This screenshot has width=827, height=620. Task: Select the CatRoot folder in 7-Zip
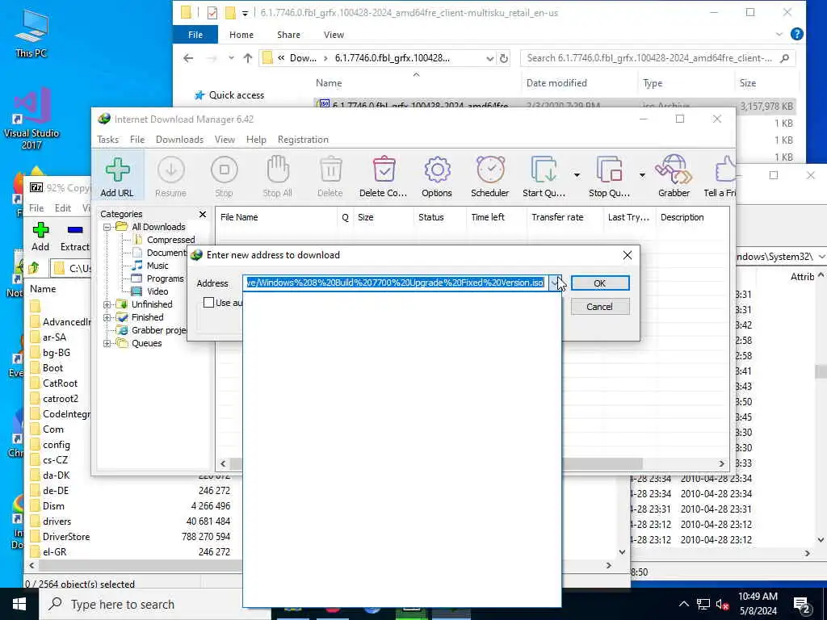[60, 383]
